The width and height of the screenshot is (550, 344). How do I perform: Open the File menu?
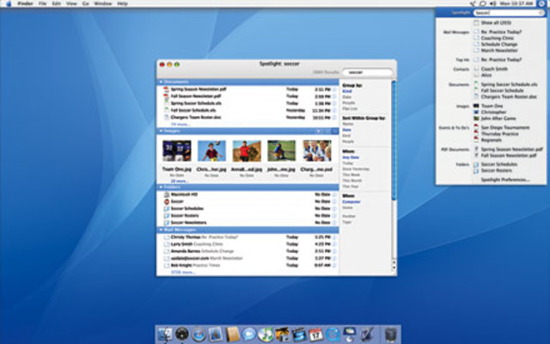(x=42, y=3)
